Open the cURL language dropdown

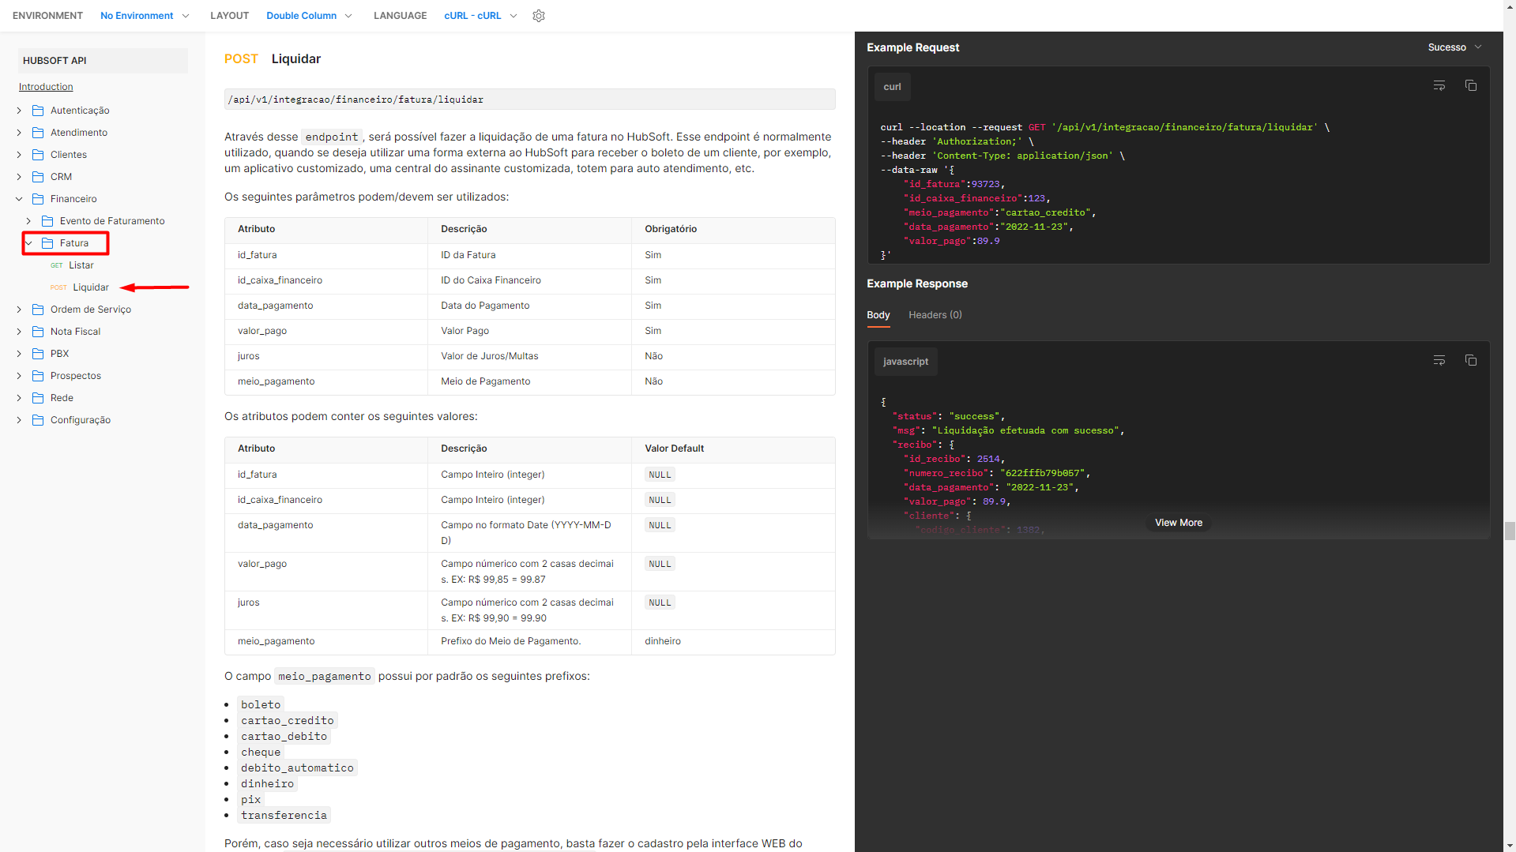point(480,16)
